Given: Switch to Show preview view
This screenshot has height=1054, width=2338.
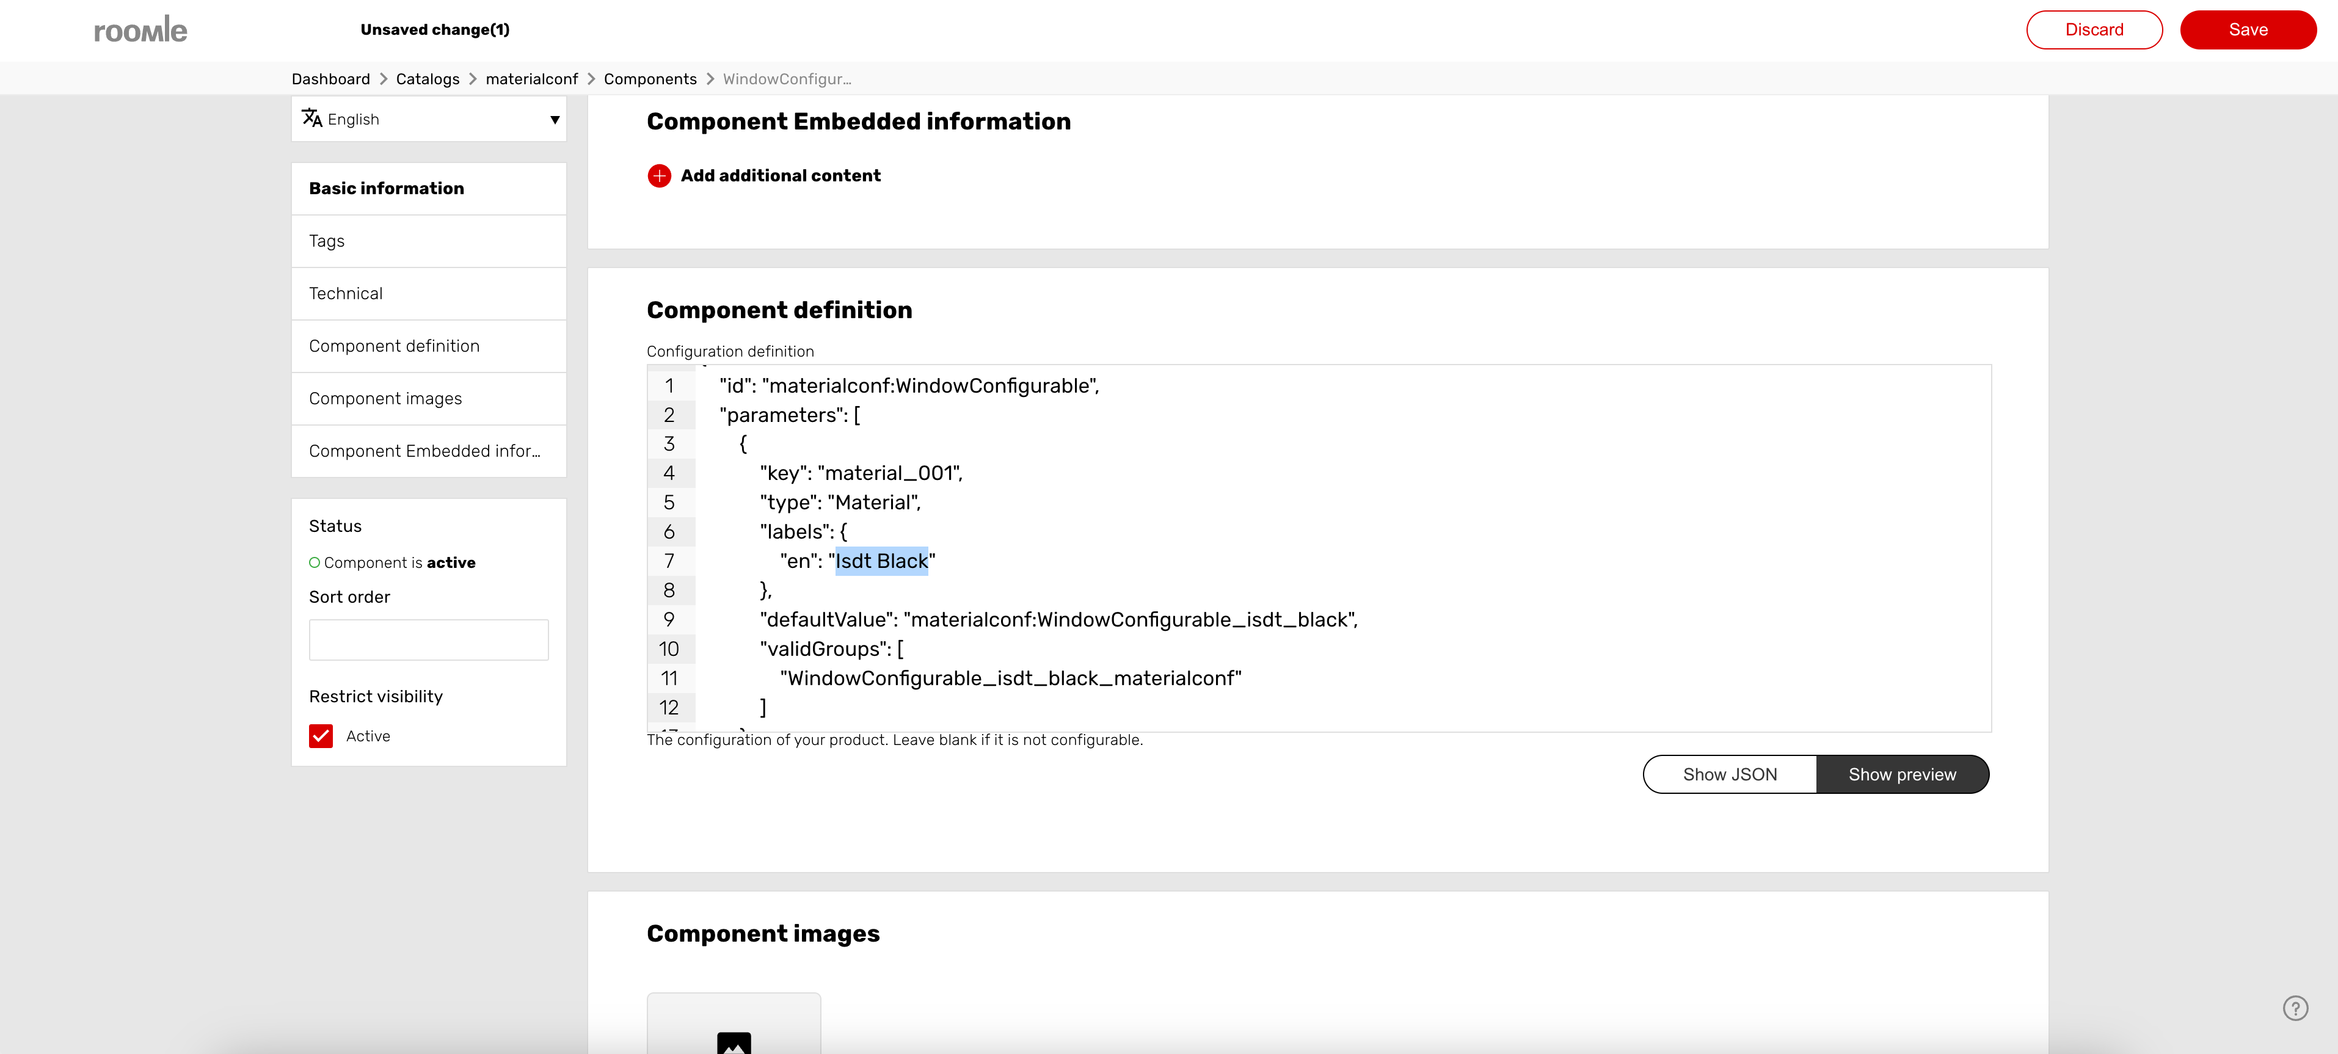Looking at the screenshot, I should tap(1901, 774).
